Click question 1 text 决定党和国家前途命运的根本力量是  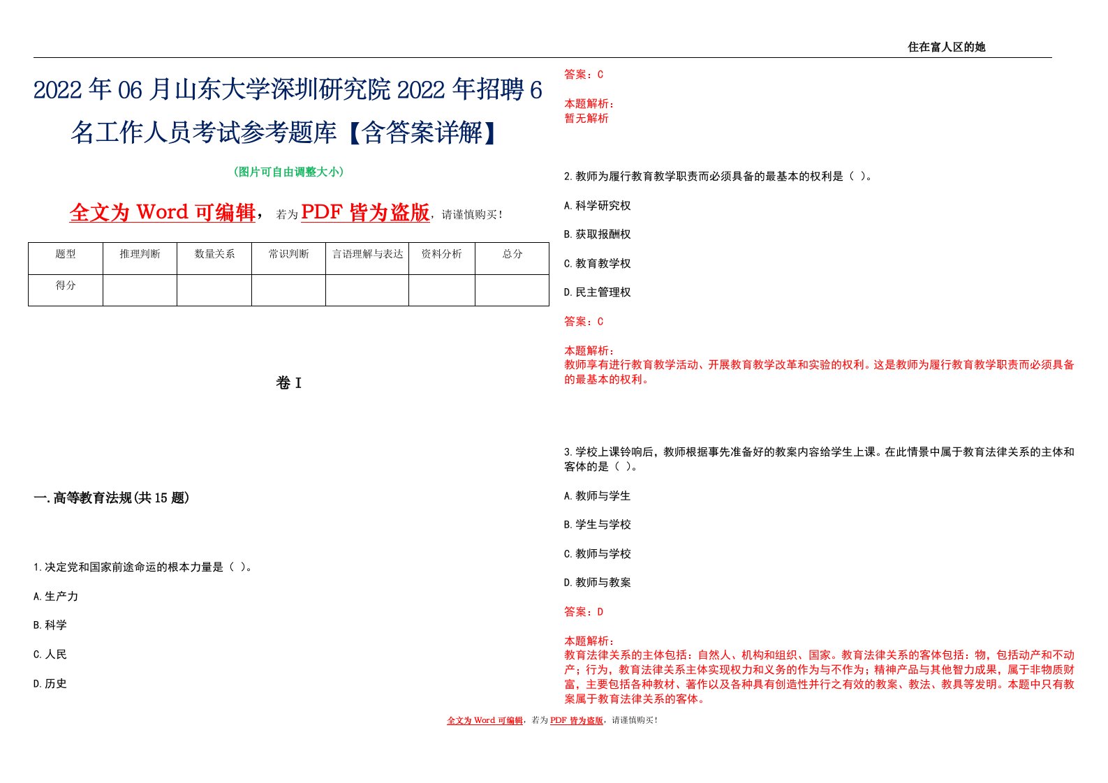pos(143,567)
